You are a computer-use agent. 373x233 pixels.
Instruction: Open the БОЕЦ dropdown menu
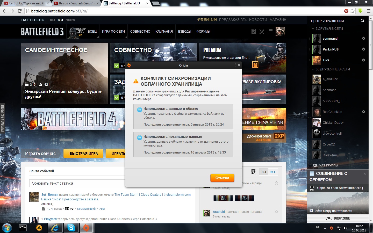click(92, 32)
